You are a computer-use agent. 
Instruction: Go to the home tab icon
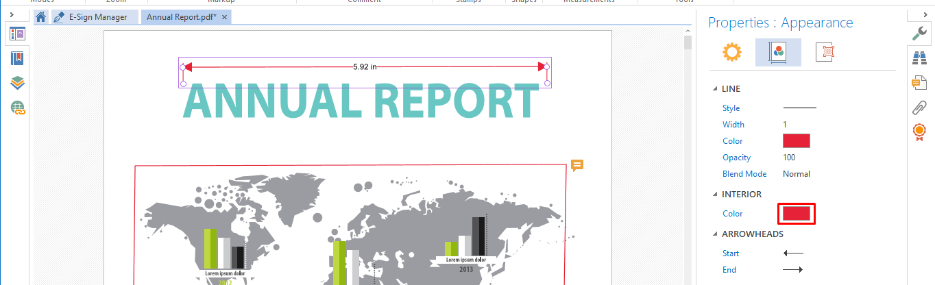tap(41, 17)
